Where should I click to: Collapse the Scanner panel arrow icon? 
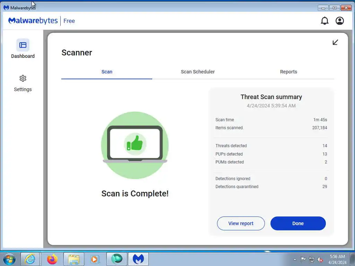pyautogui.click(x=335, y=42)
